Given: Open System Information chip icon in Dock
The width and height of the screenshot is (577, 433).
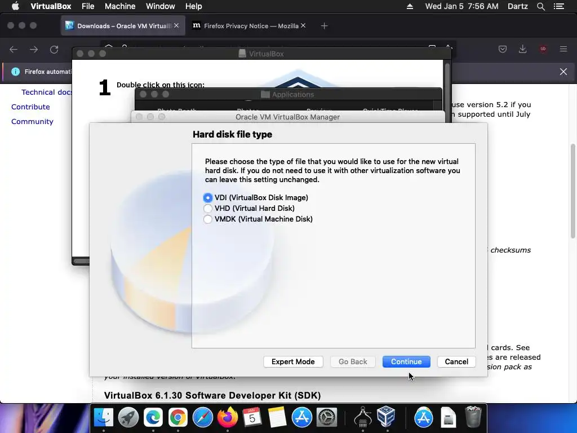Looking at the screenshot, I should pos(362,417).
